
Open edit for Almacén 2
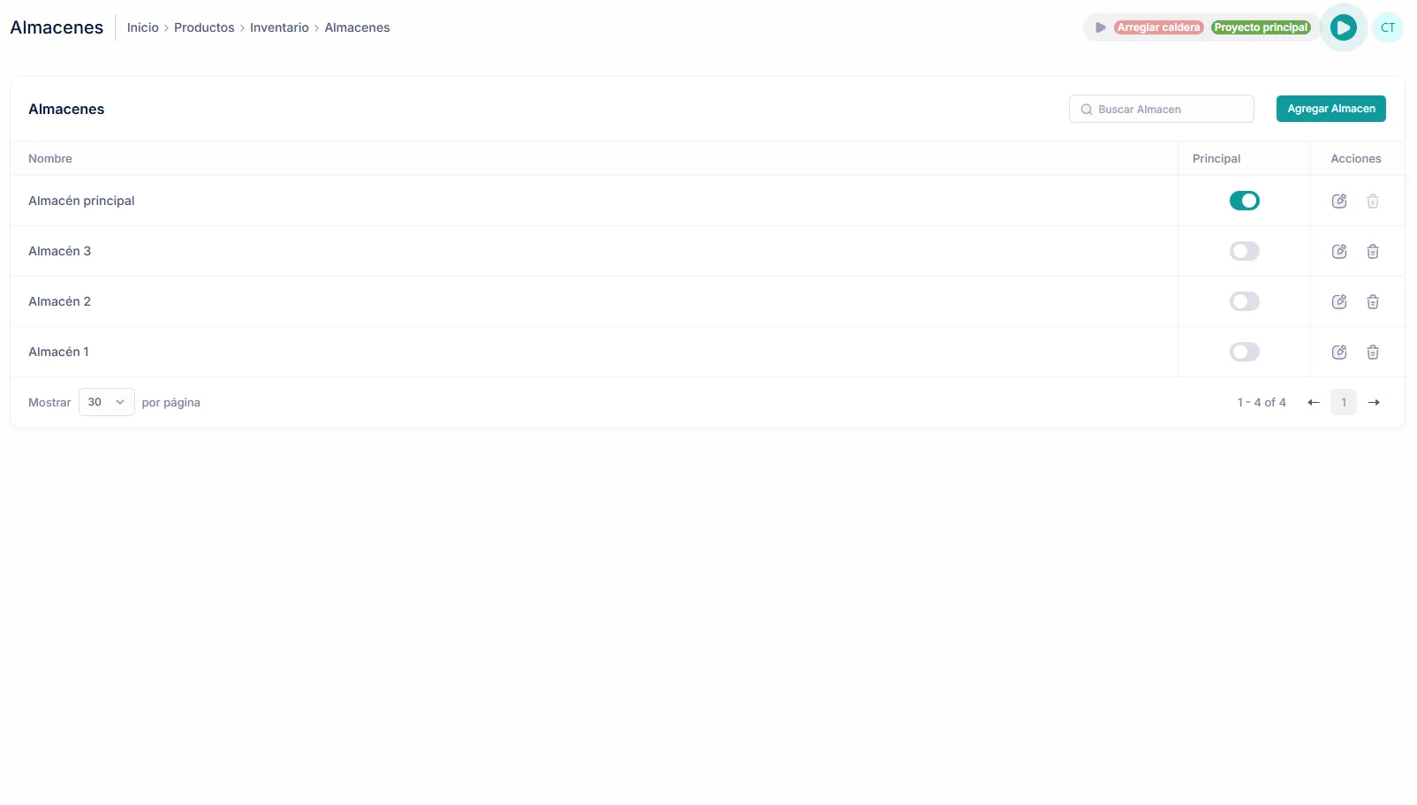1339,301
